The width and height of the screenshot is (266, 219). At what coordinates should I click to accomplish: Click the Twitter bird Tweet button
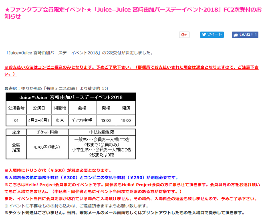[212, 35]
